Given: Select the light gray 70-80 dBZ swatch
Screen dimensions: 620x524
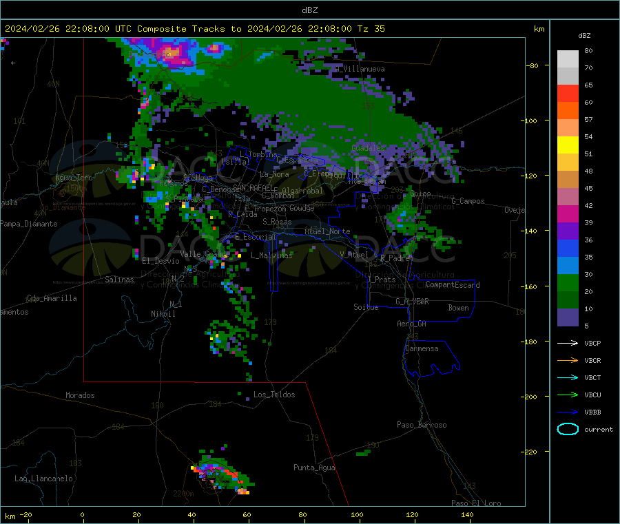Looking at the screenshot, I should pos(568,59).
